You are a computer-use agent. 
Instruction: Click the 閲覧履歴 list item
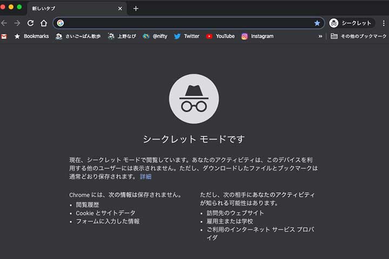coord(88,205)
